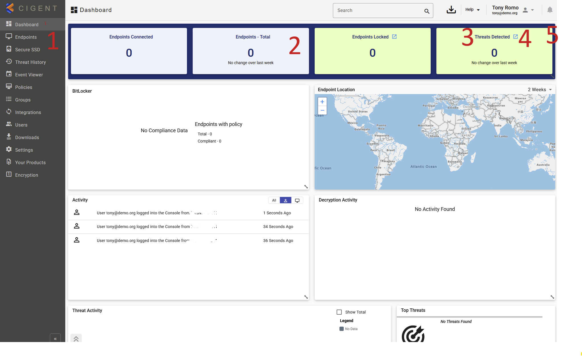Click the search magnifier icon

[x=427, y=11]
